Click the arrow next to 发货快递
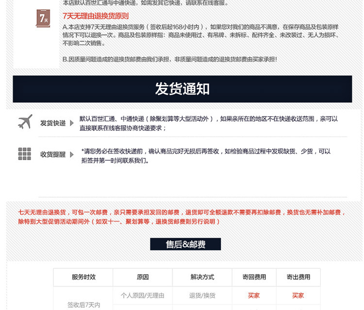 pos(72,123)
